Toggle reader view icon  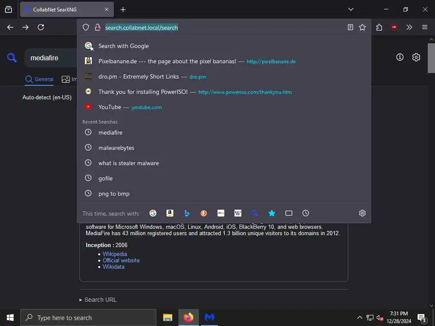click(x=350, y=27)
